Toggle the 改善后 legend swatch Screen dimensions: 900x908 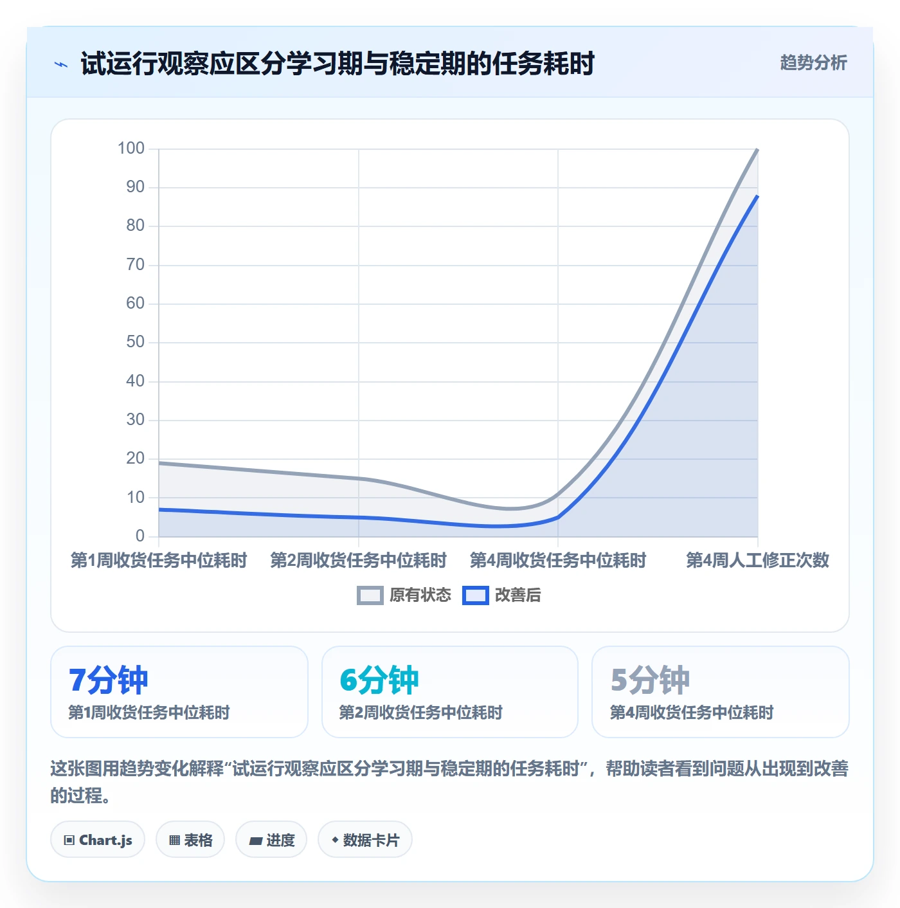pos(475,595)
